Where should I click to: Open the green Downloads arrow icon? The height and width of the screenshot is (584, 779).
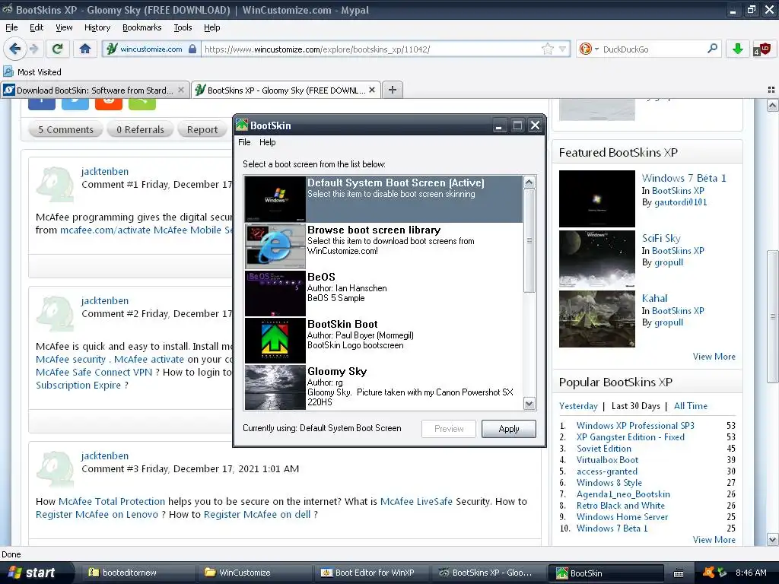click(x=738, y=49)
